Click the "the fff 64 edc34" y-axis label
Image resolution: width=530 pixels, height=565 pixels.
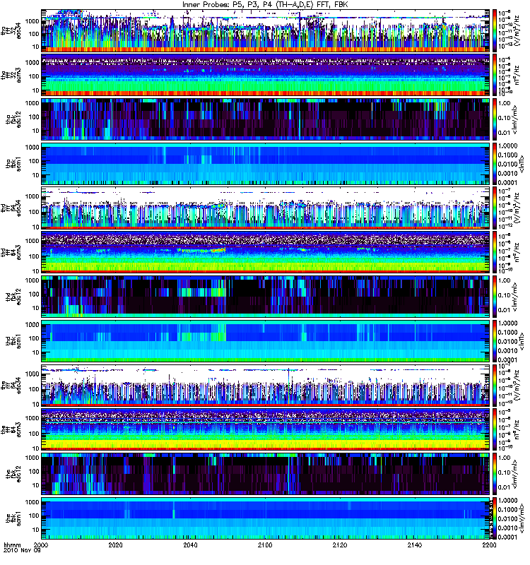coord(11,385)
